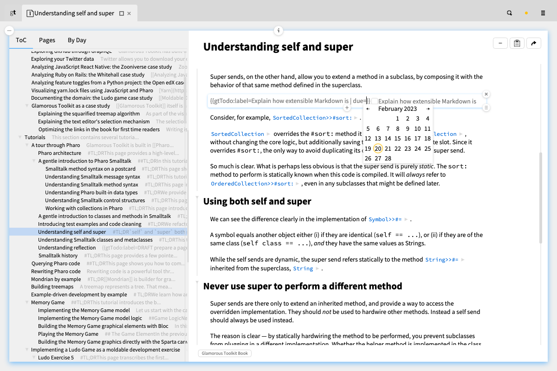Remove snippet with the round x button
This screenshot has height=371, width=557.
tap(486, 94)
